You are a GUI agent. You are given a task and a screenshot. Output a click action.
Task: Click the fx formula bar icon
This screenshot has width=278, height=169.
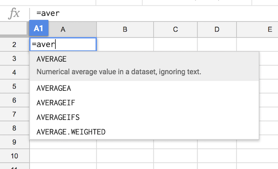[x=14, y=13]
